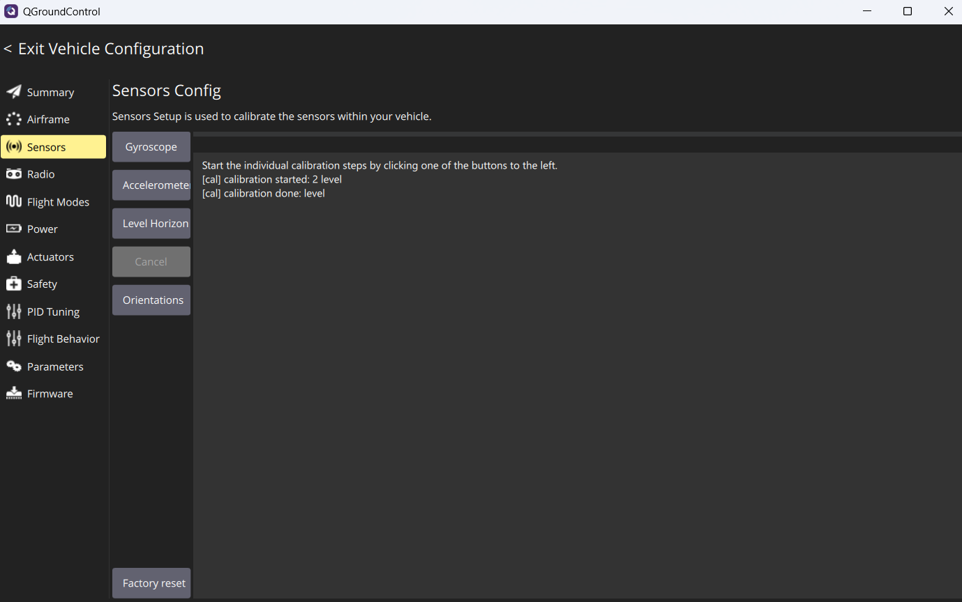Open the Orientations settings button
The image size is (962, 602).
click(151, 300)
